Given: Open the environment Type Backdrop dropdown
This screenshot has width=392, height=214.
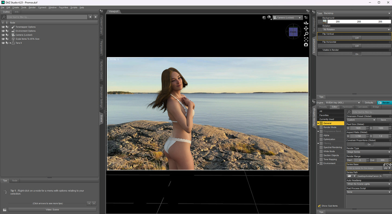Looking at the screenshot, I should (x=357, y=13).
